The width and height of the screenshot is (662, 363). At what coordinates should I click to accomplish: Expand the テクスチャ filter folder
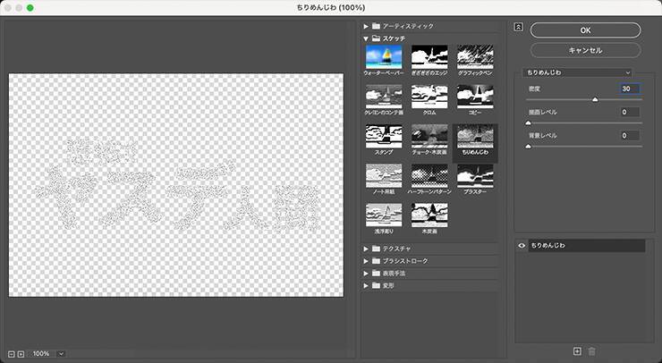pyautogui.click(x=366, y=249)
